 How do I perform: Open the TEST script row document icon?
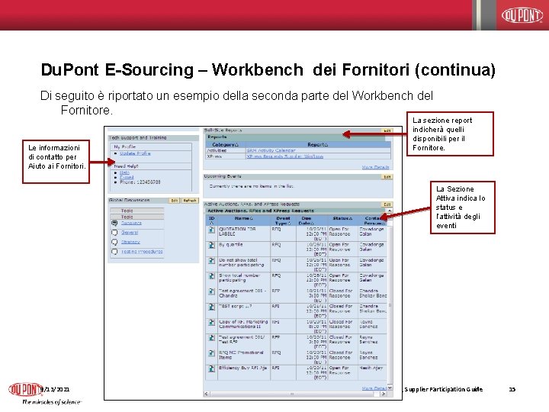coord(211,307)
